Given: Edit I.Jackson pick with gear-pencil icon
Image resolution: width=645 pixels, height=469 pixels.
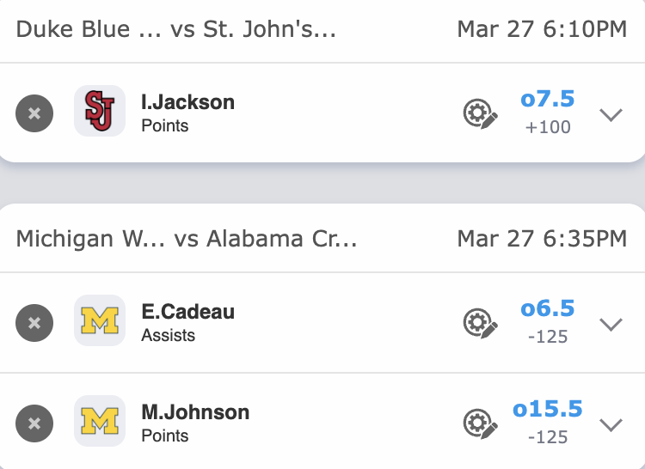Looking at the screenshot, I should click(481, 113).
